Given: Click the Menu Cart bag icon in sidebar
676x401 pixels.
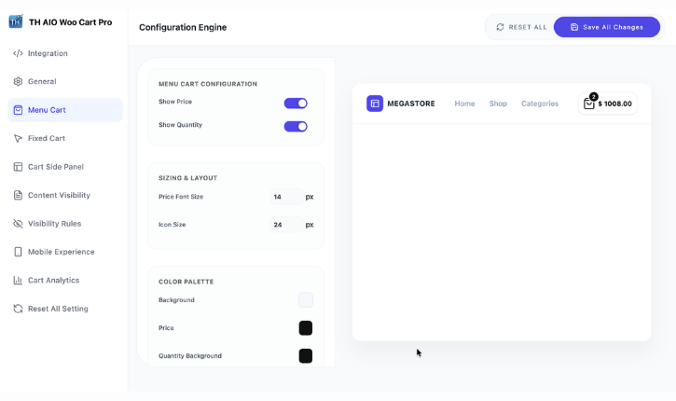Looking at the screenshot, I should (x=18, y=110).
